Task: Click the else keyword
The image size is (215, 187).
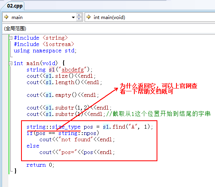Action: (33, 146)
